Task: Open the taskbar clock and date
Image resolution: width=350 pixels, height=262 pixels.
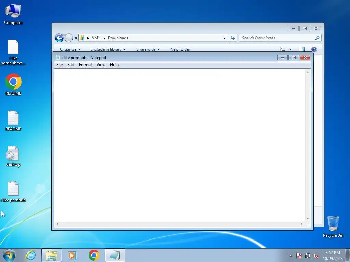Action: [333, 255]
